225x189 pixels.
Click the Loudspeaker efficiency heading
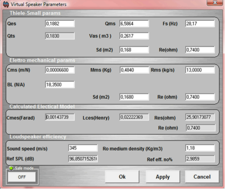[x=38, y=137]
